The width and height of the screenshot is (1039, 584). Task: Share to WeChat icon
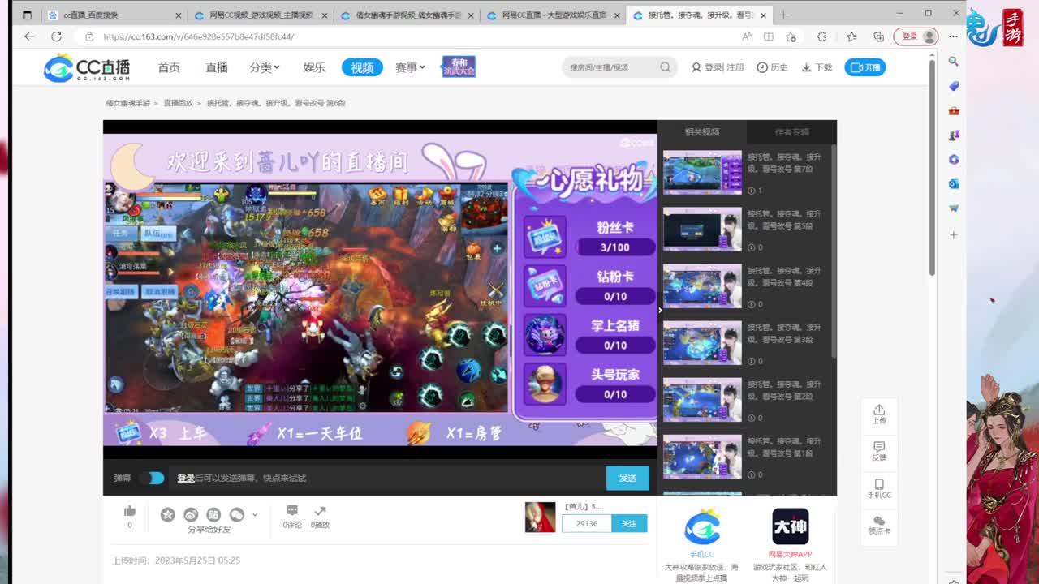237,514
